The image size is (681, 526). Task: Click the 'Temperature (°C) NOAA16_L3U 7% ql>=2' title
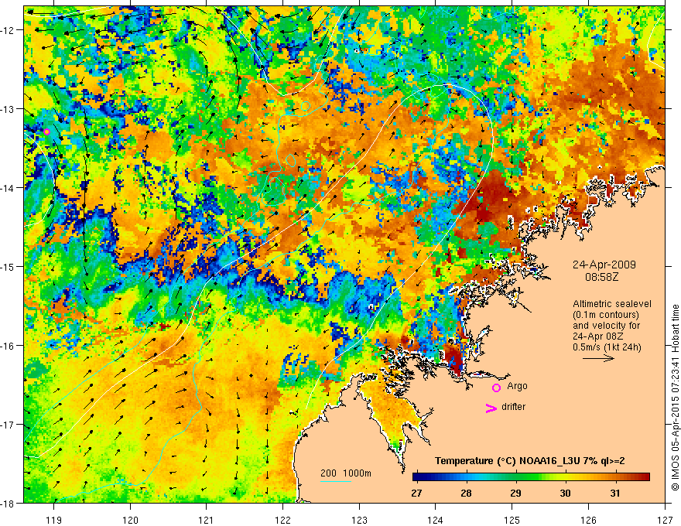tap(530, 461)
